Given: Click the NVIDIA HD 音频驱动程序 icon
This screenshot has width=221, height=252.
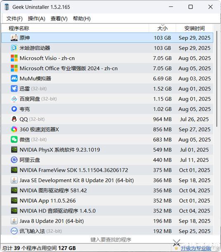Looking at the screenshot, I should (x=14, y=211).
